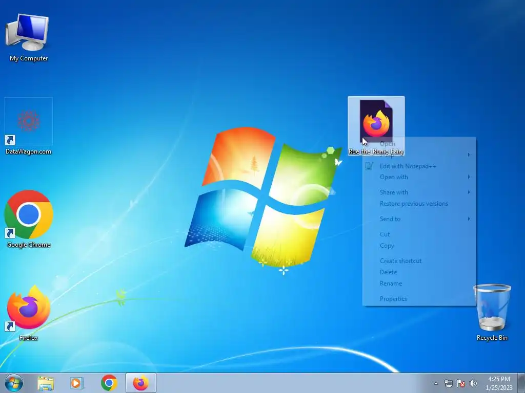Viewport: 525px width, 393px height.
Task: Expand the 7-Zip submenu arrow
Action: 469,155
